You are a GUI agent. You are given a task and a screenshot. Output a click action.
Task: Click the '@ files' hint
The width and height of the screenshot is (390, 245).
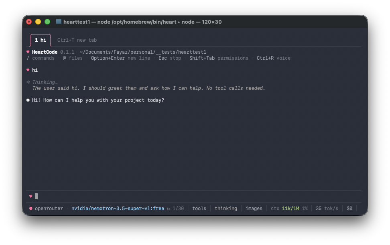click(x=73, y=58)
